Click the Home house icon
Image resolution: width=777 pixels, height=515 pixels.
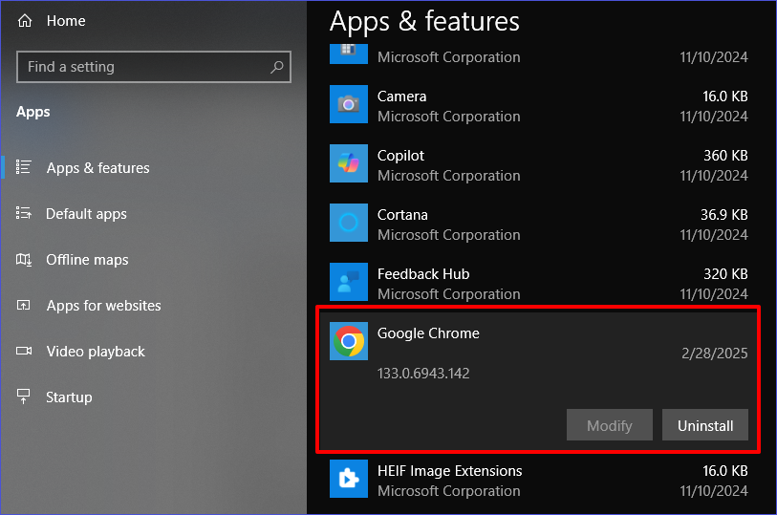(x=25, y=21)
